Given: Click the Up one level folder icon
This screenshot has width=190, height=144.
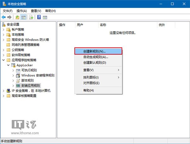Looking at the screenshot, I should 17,17.
